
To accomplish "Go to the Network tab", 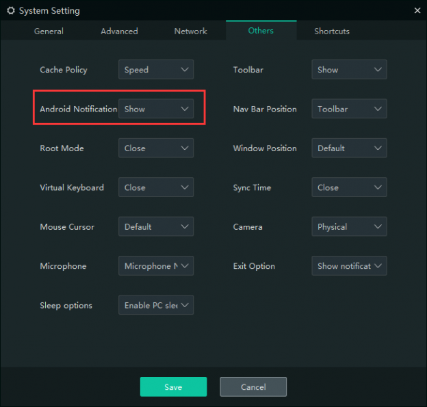I will point(191,31).
